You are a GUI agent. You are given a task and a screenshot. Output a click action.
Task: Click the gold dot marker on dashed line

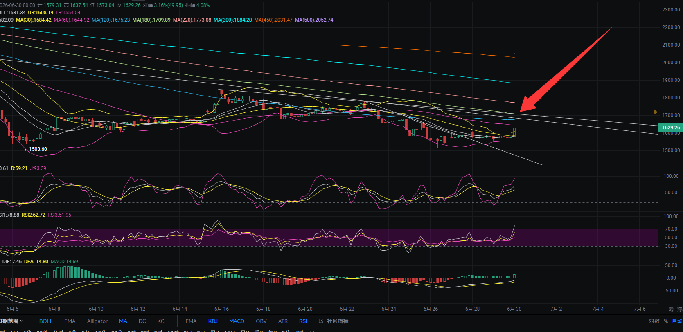pyautogui.click(x=655, y=112)
